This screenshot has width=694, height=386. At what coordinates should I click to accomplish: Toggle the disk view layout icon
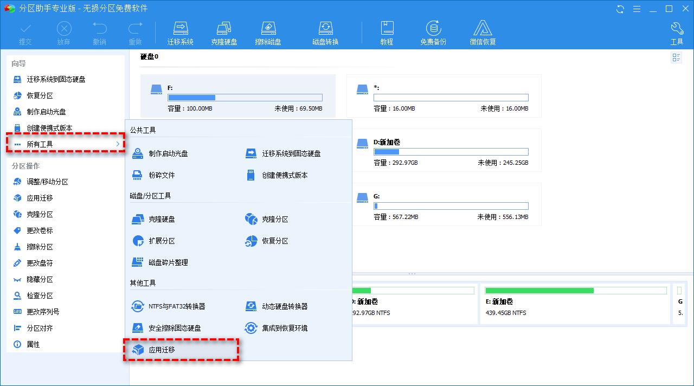click(676, 58)
